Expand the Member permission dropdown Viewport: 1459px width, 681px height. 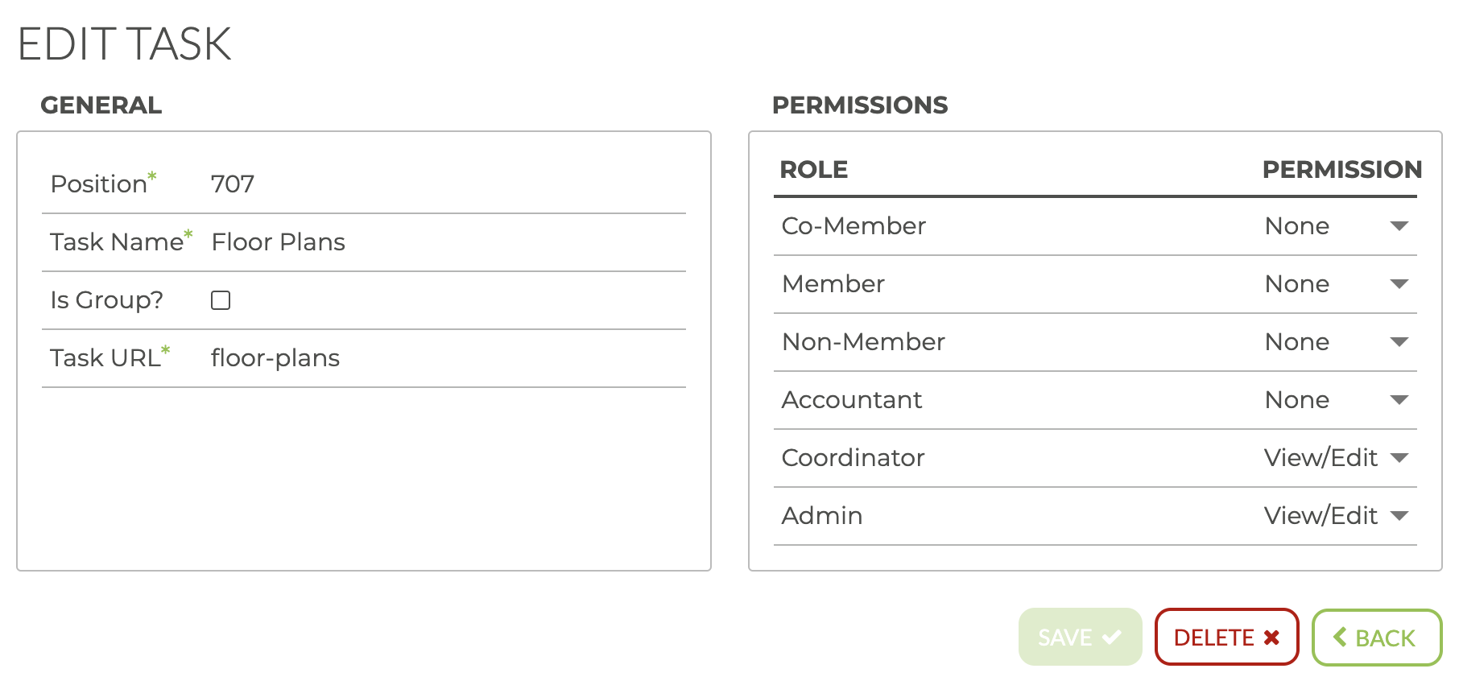point(1335,284)
